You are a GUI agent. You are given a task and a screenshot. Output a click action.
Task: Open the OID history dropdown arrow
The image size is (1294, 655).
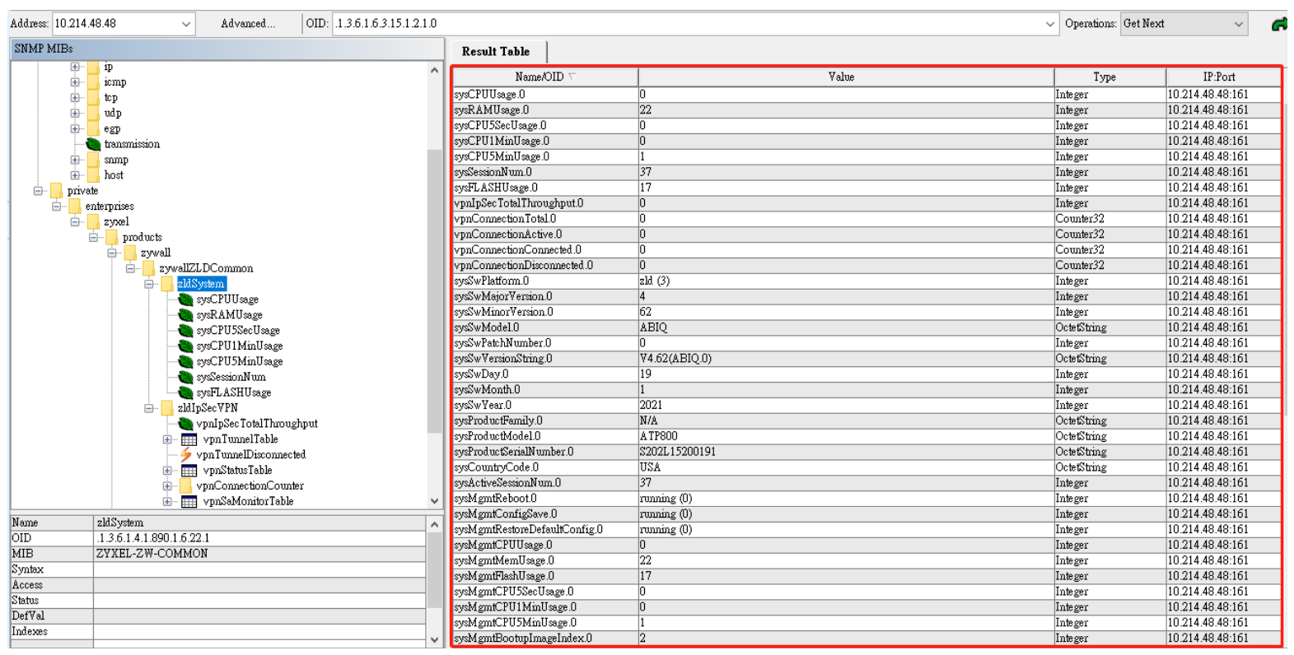(x=1049, y=24)
